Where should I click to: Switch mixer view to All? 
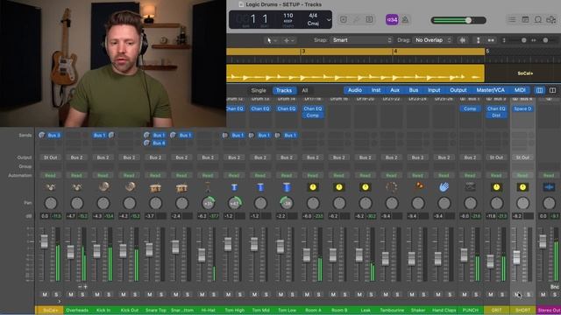click(x=305, y=90)
